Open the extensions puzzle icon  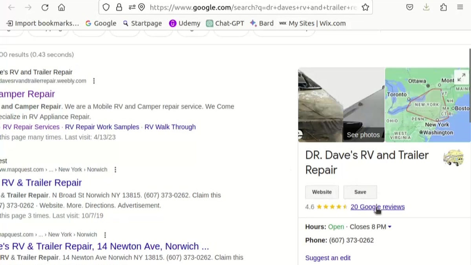point(444,7)
